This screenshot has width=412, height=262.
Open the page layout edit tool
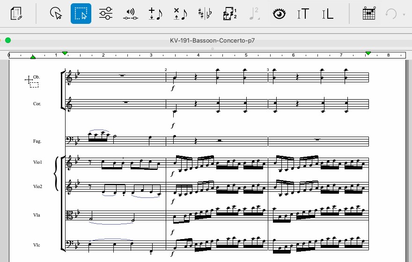(x=16, y=14)
